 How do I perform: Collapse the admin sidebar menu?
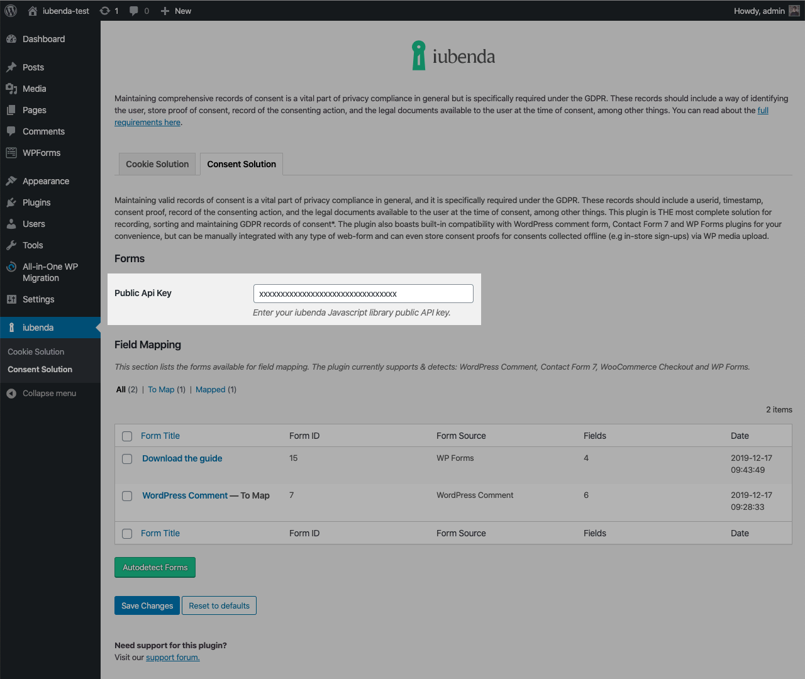(x=42, y=394)
